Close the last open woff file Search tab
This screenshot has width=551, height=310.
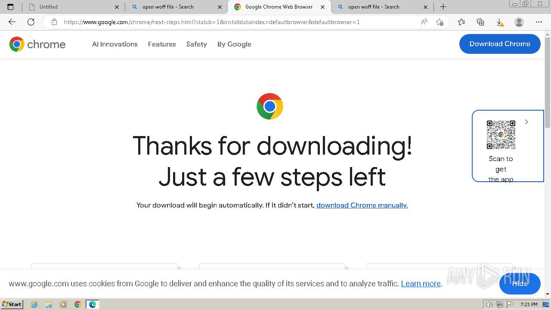[x=425, y=7]
